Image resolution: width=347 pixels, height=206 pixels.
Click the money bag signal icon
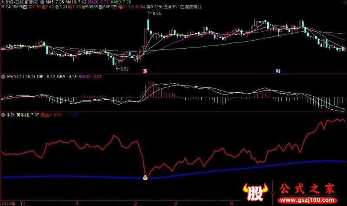pos(145,177)
